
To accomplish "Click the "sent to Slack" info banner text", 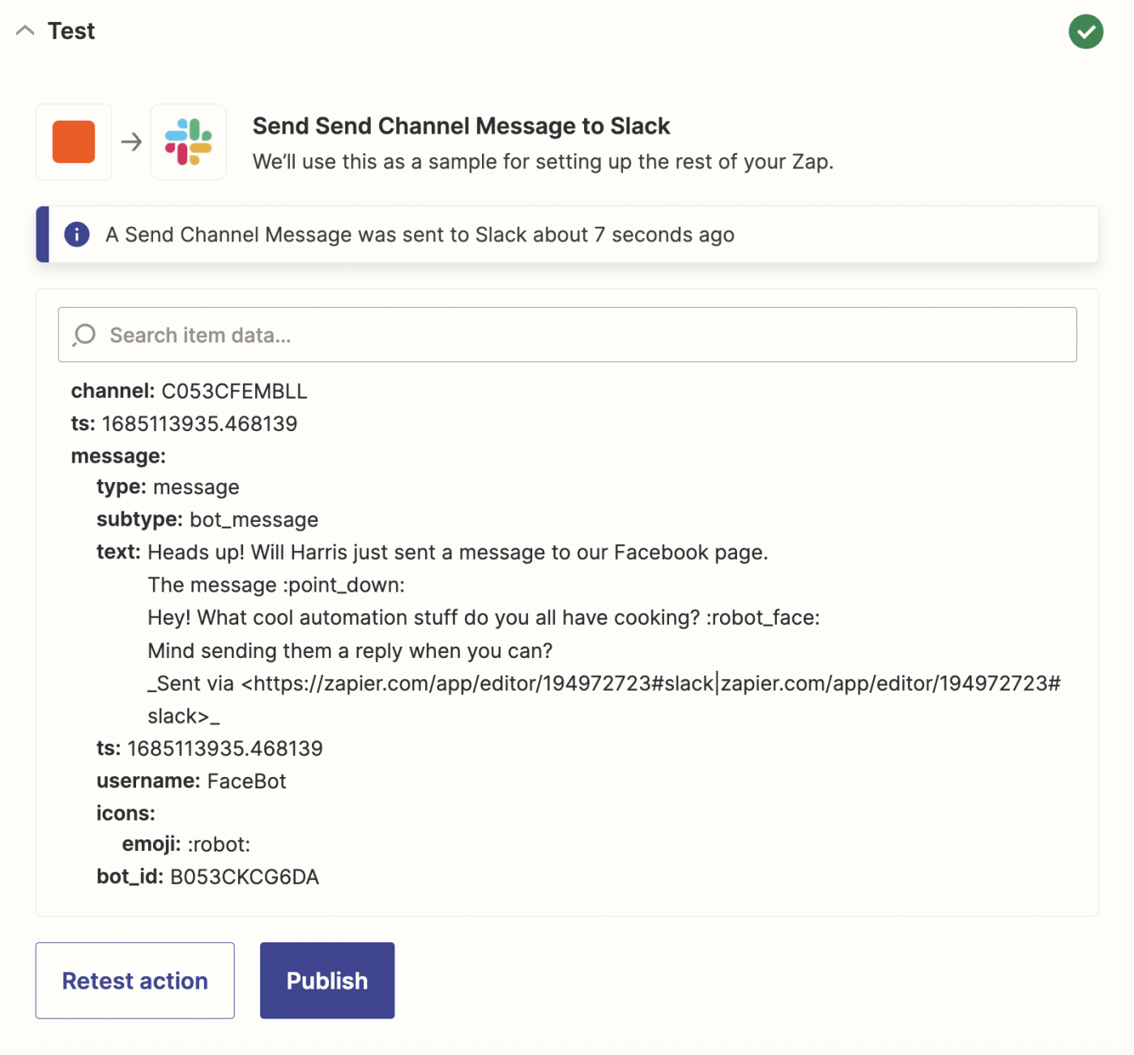I will (420, 235).
